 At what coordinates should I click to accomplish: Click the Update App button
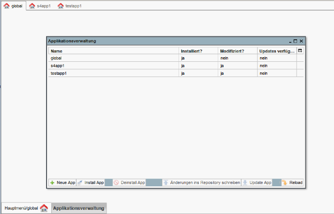click(x=256, y=183)
